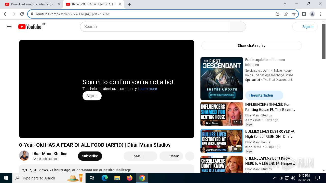Open the notification center

318,178
